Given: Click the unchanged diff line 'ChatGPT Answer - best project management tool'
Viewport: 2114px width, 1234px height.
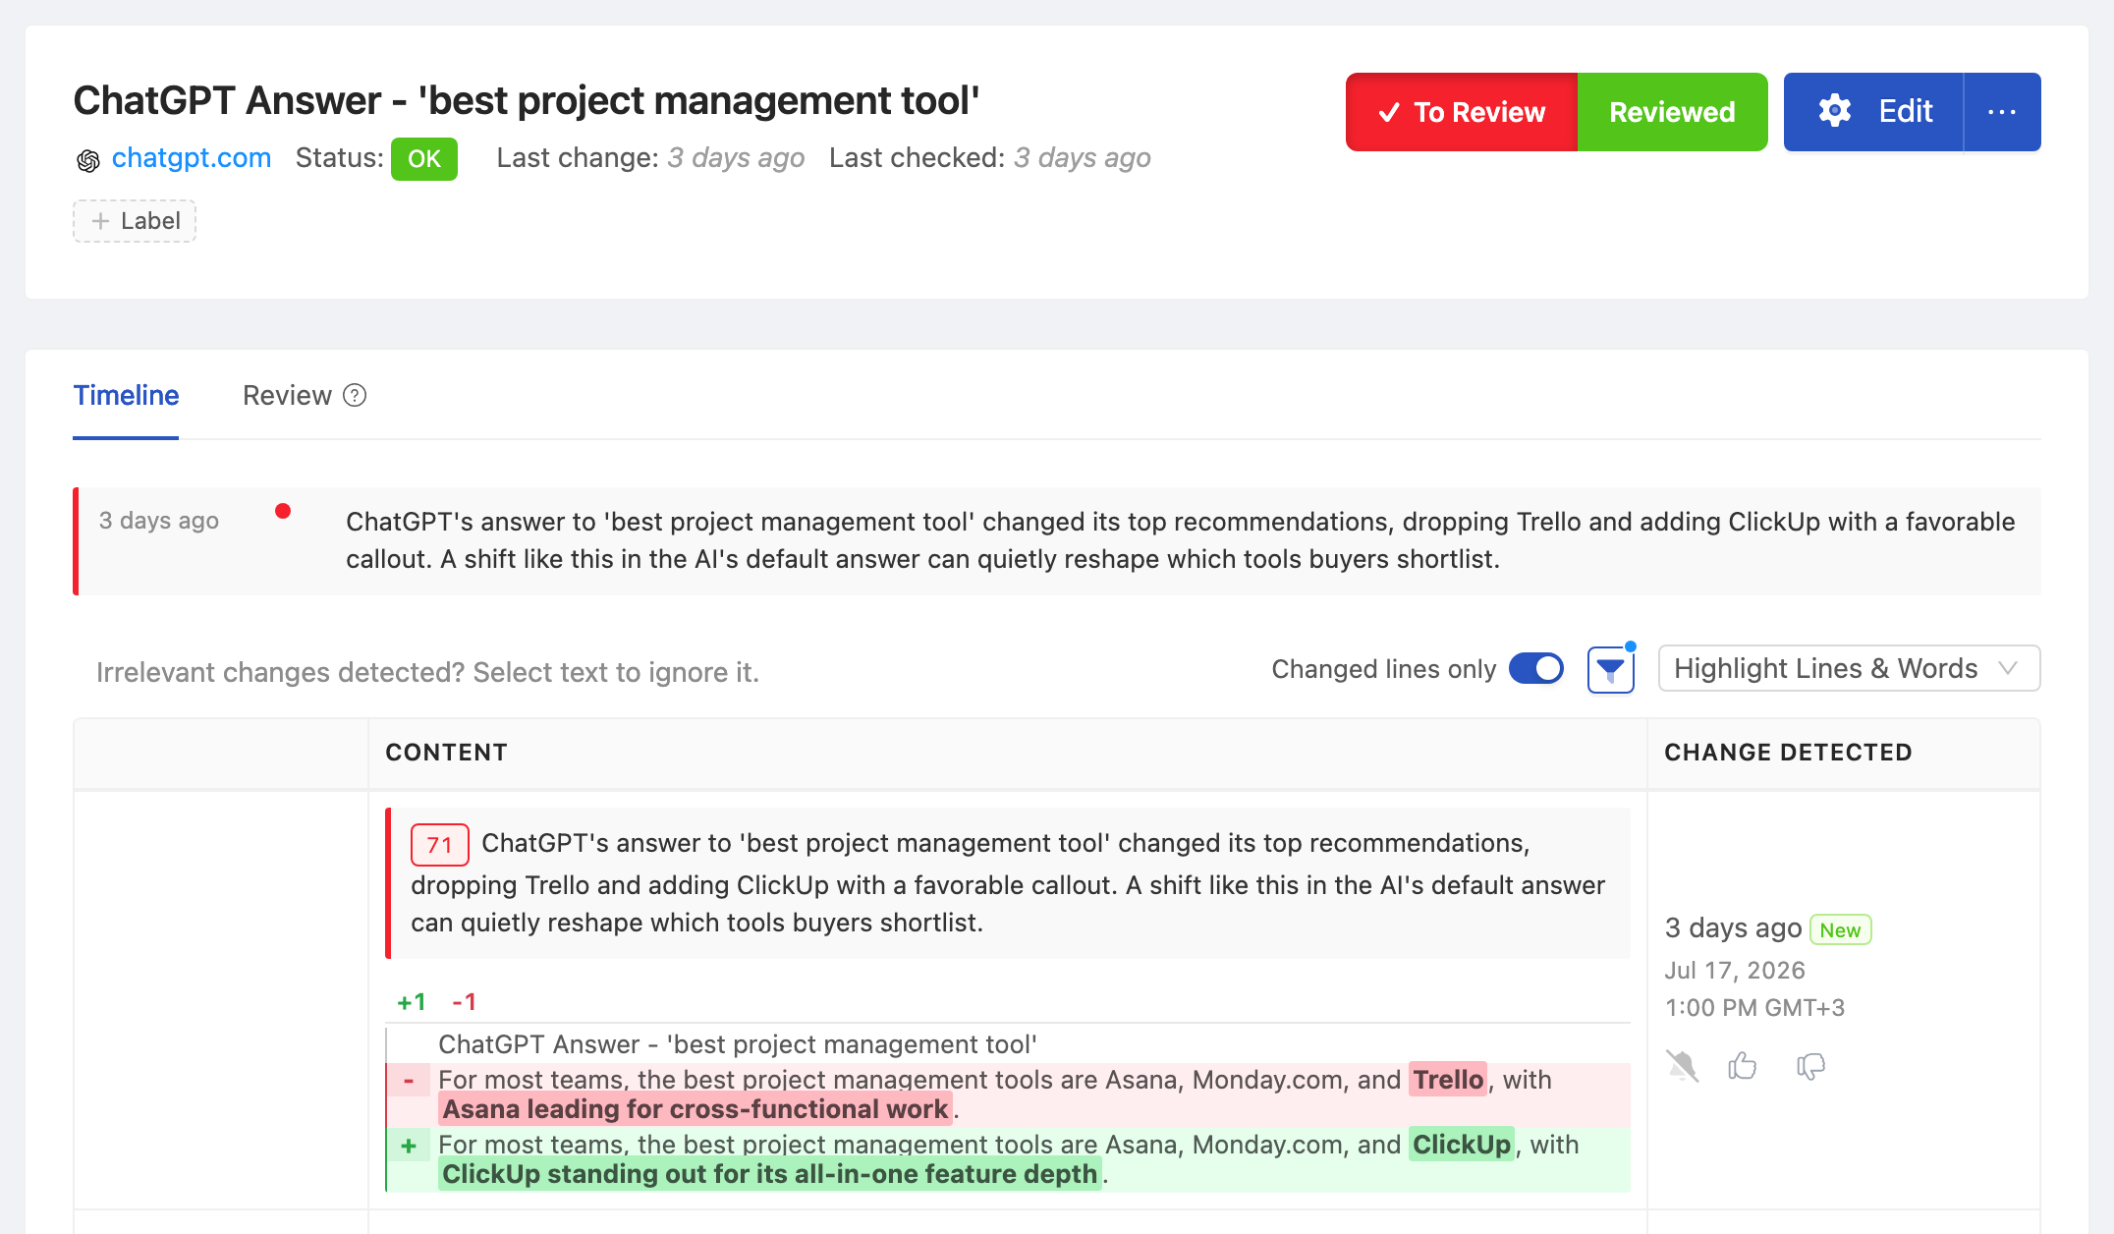Looking at the screenshot, I should click(x=738, y=1044).
